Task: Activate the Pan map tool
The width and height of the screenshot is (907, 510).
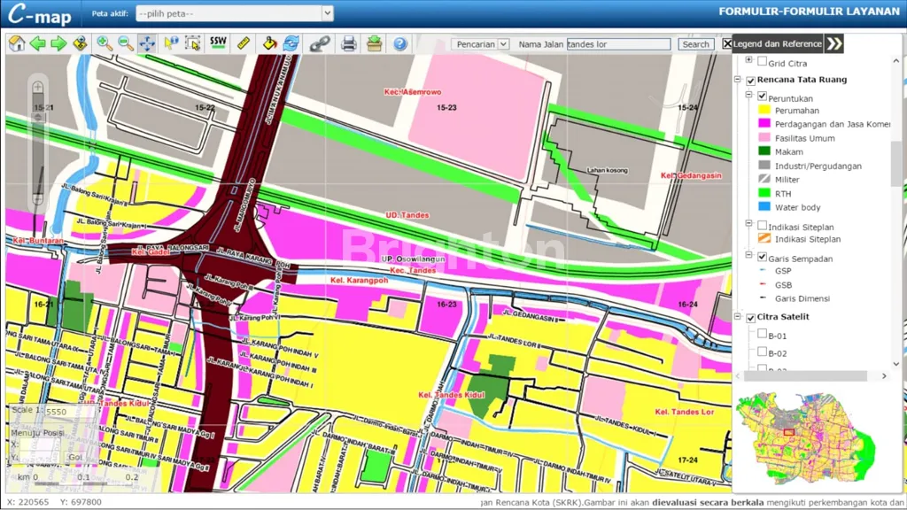Action: tap(147, 43)
